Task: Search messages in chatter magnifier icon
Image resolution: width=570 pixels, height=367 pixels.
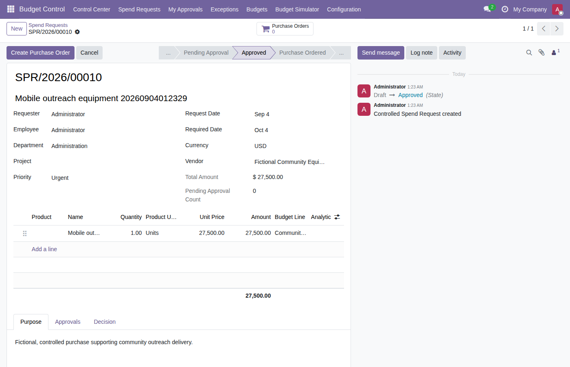Action: pos(529,53)
